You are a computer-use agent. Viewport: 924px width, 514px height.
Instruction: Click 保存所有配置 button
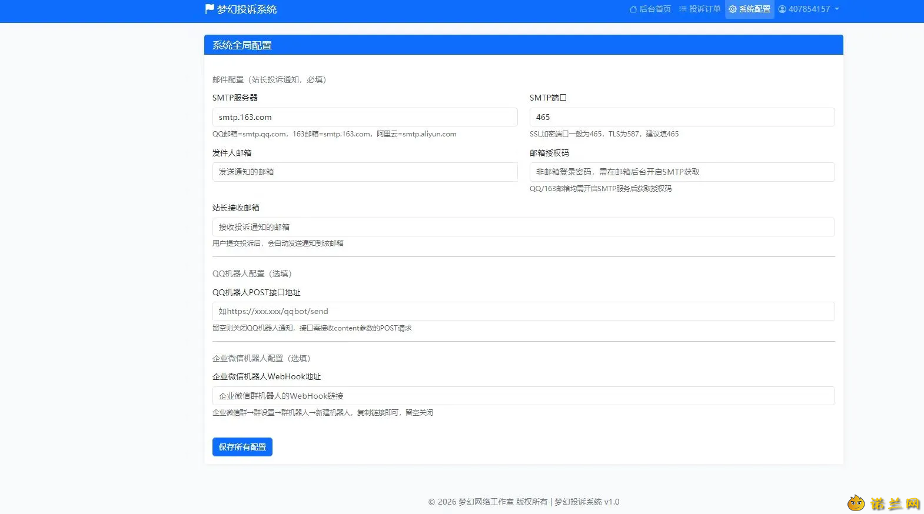[x=242, y=447]
